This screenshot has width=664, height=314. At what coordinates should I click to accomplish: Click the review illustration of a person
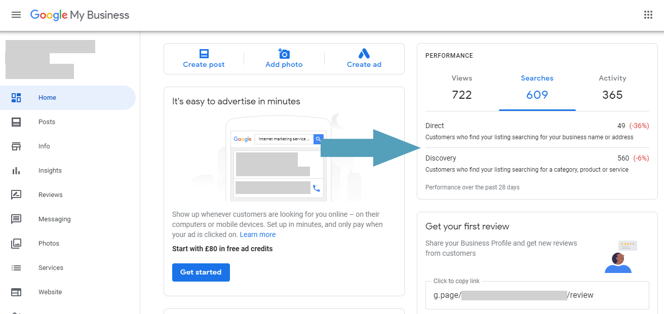(x=620, y=257)
